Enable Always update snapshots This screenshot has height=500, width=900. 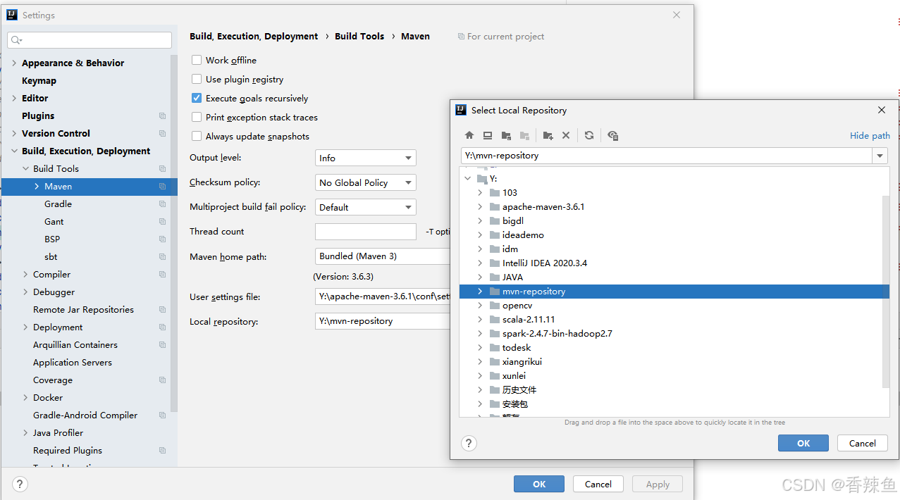pyautogui.click(x=197, y=136)
